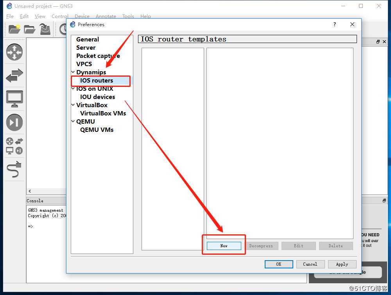Viewport: 391px width, 295px height.
Task: Open the Control menu
Action: [x=60, y=16]
